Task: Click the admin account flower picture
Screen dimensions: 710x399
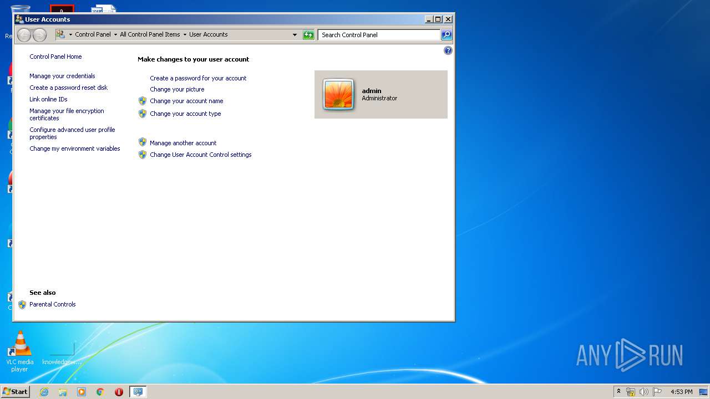Action: coord(338,95)
